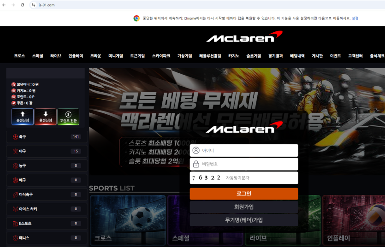Select the 배구 sports row
Screen dimensions: 385x247
(x=47, y=180)
